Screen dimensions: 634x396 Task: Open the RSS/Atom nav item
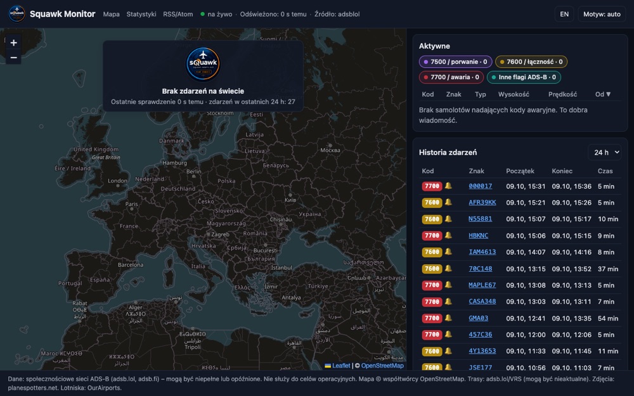coord(178,14)
